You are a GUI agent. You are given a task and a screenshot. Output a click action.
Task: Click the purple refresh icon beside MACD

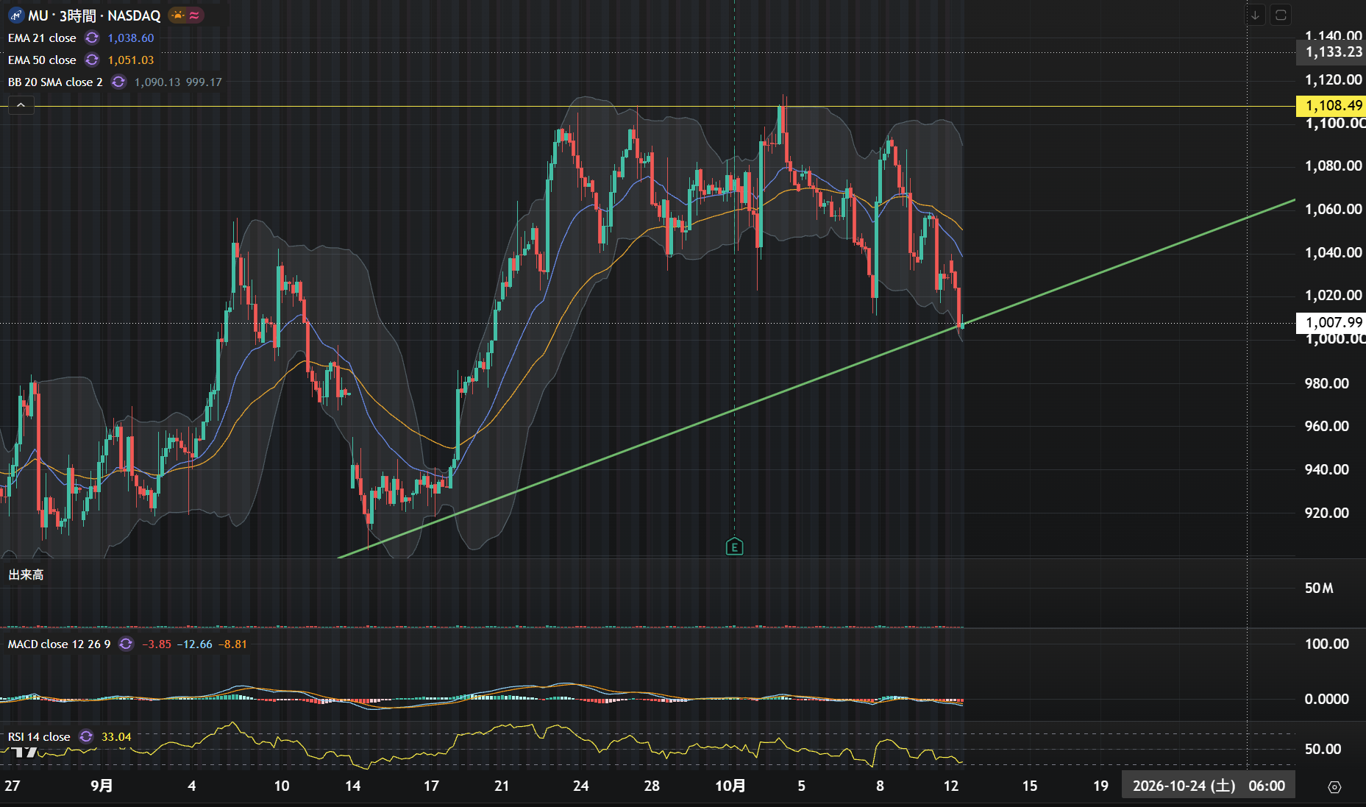tap(127, 644)
